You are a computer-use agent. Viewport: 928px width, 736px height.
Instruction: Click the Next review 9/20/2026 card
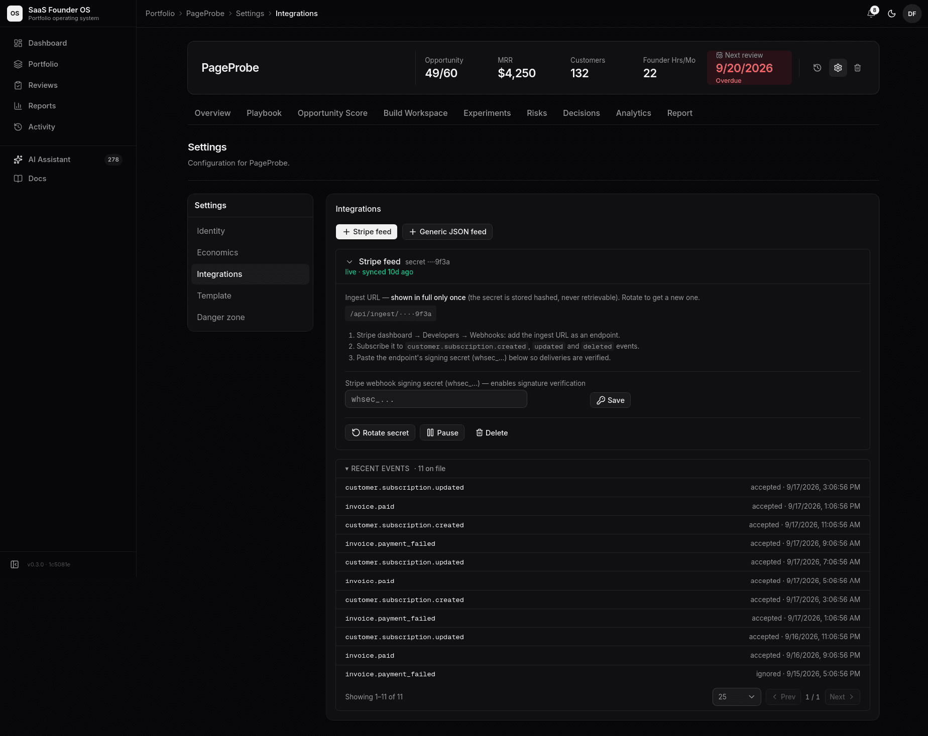(x=749, y=68)
